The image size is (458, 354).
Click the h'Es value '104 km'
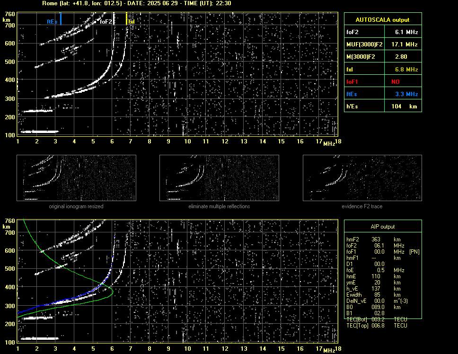404,106
